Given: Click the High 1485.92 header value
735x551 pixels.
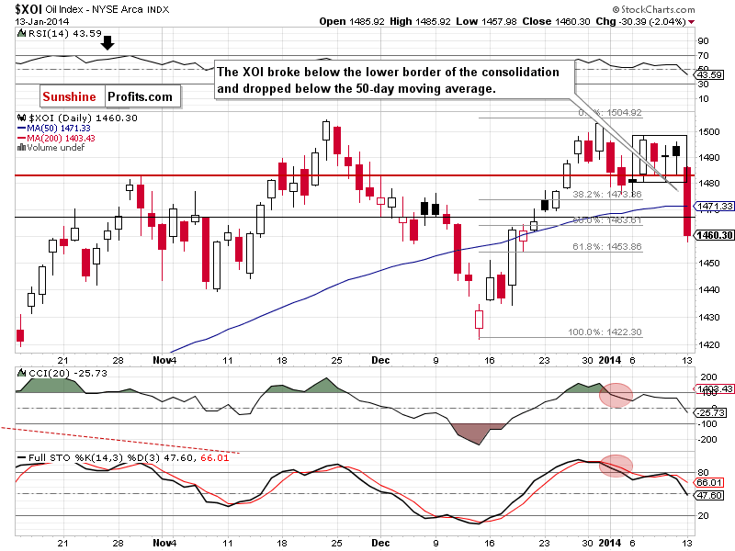Looking at the screenshot, I should 420,21.
